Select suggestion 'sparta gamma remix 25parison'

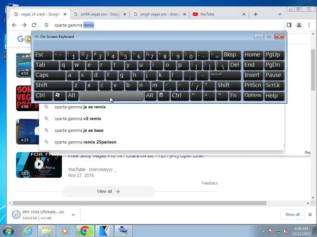(161, 142)
